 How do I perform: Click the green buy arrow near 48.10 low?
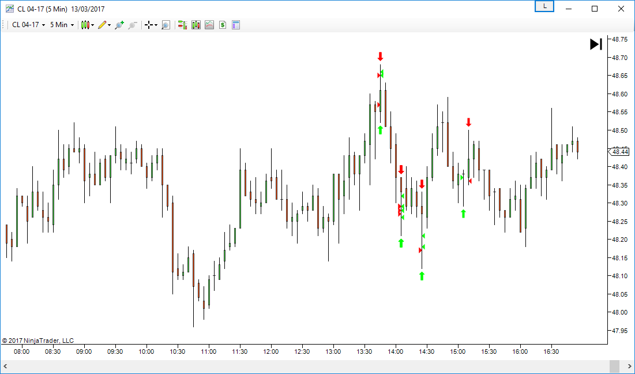tap(422, 276)
